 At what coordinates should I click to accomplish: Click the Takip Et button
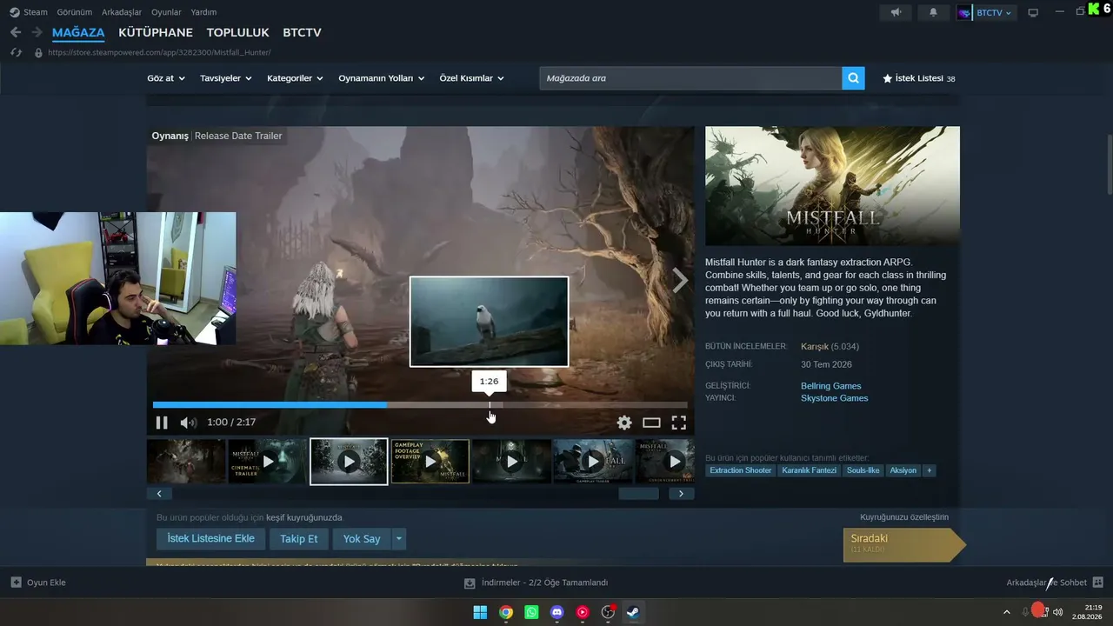299,539
